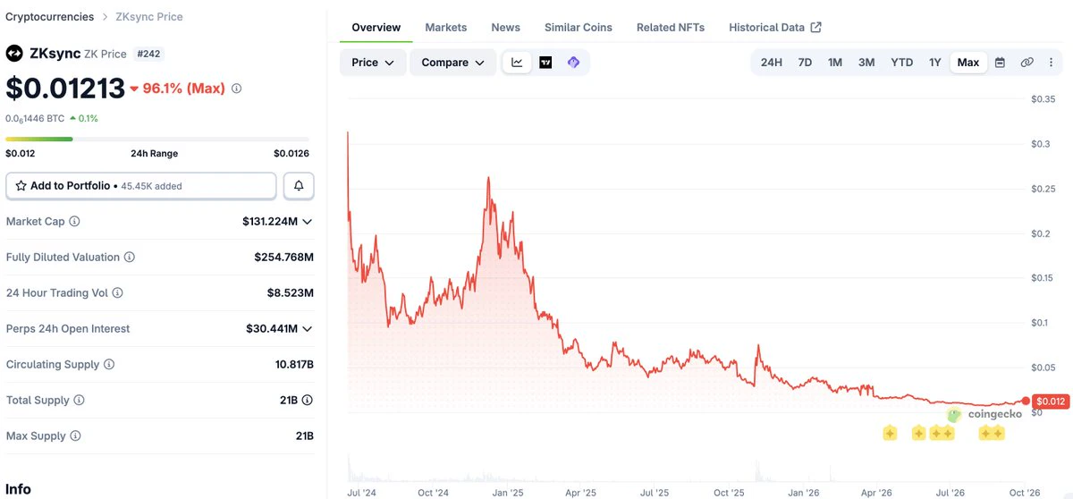Viewport: 1073px width, 499px height.
Task: Click the red endpoint dot on the price line
Action: 1026,402
